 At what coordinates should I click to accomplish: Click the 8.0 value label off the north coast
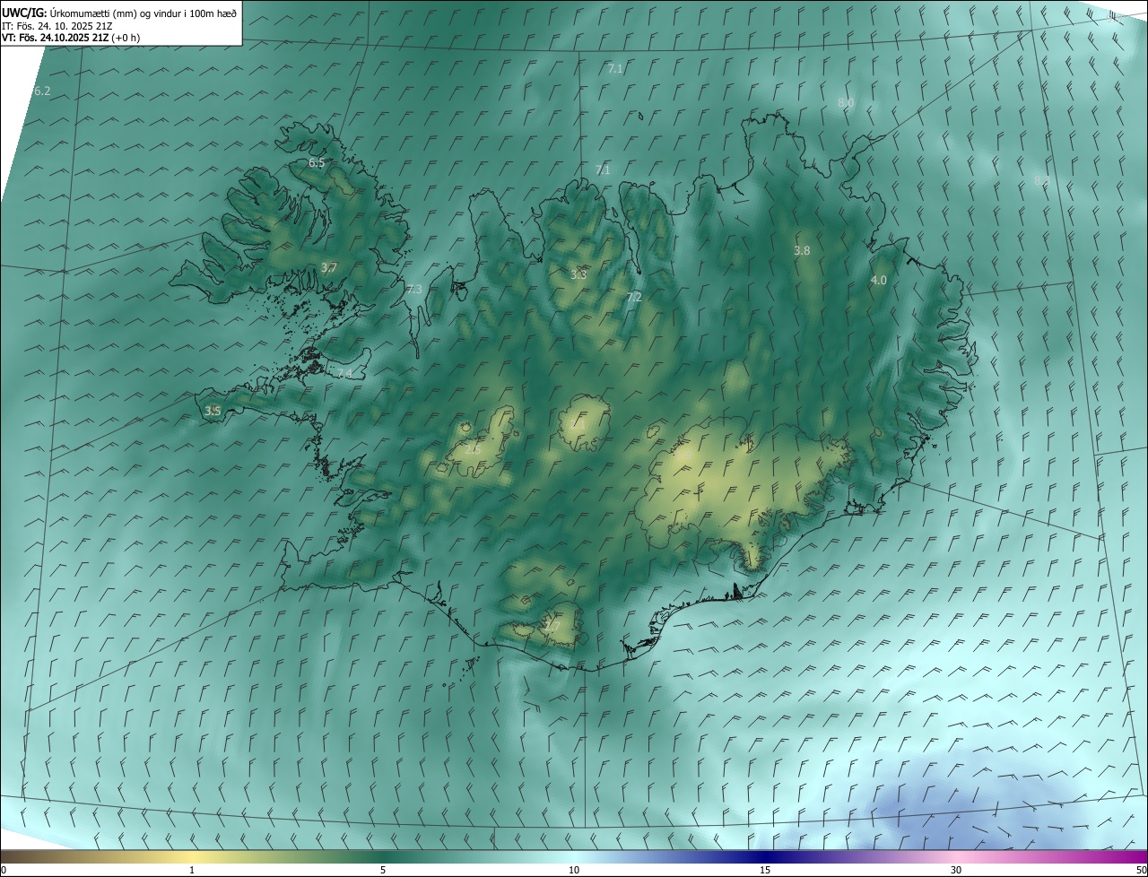coord(846,103)
